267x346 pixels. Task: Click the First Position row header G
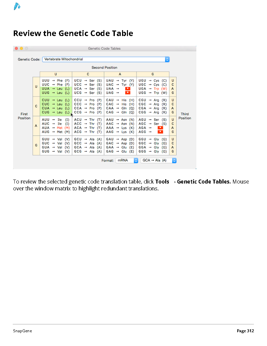coord(36,145)
